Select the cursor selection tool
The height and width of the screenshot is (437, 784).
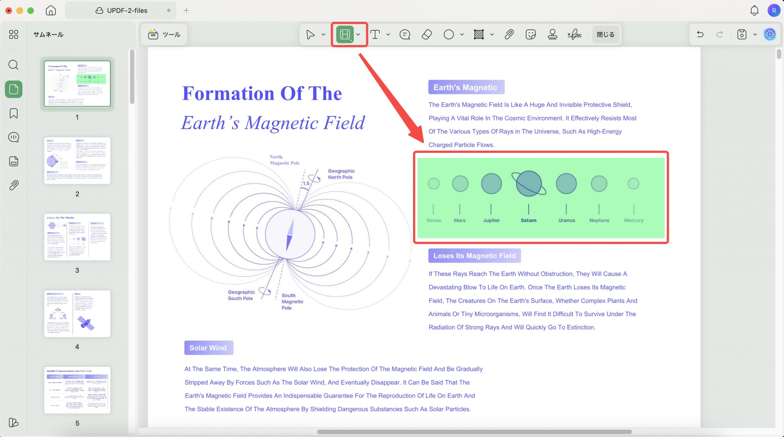pyautogui.click(x=310, y=35)
